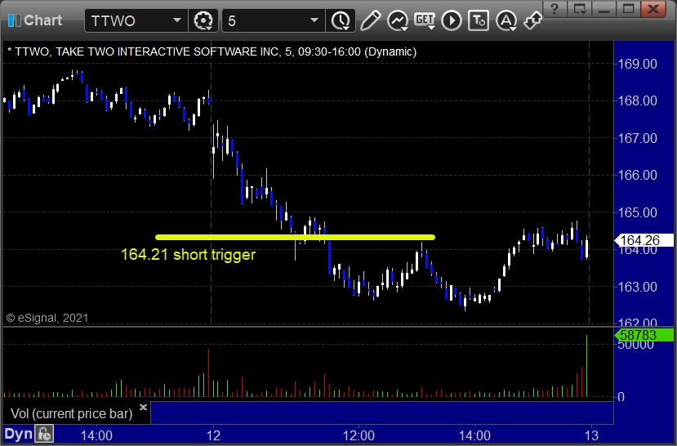Image resolution: width=677 pixels, height=446 pixels.
Task: Click the 165.00 price axis label
Action: point(637,212)
